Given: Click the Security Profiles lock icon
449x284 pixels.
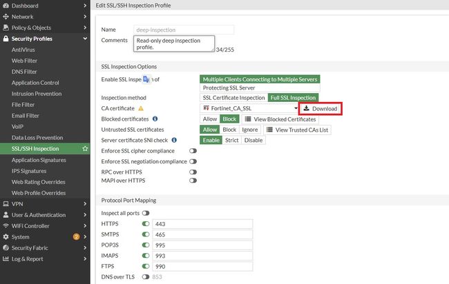Looking at the screenshot, I should [6, 39].
